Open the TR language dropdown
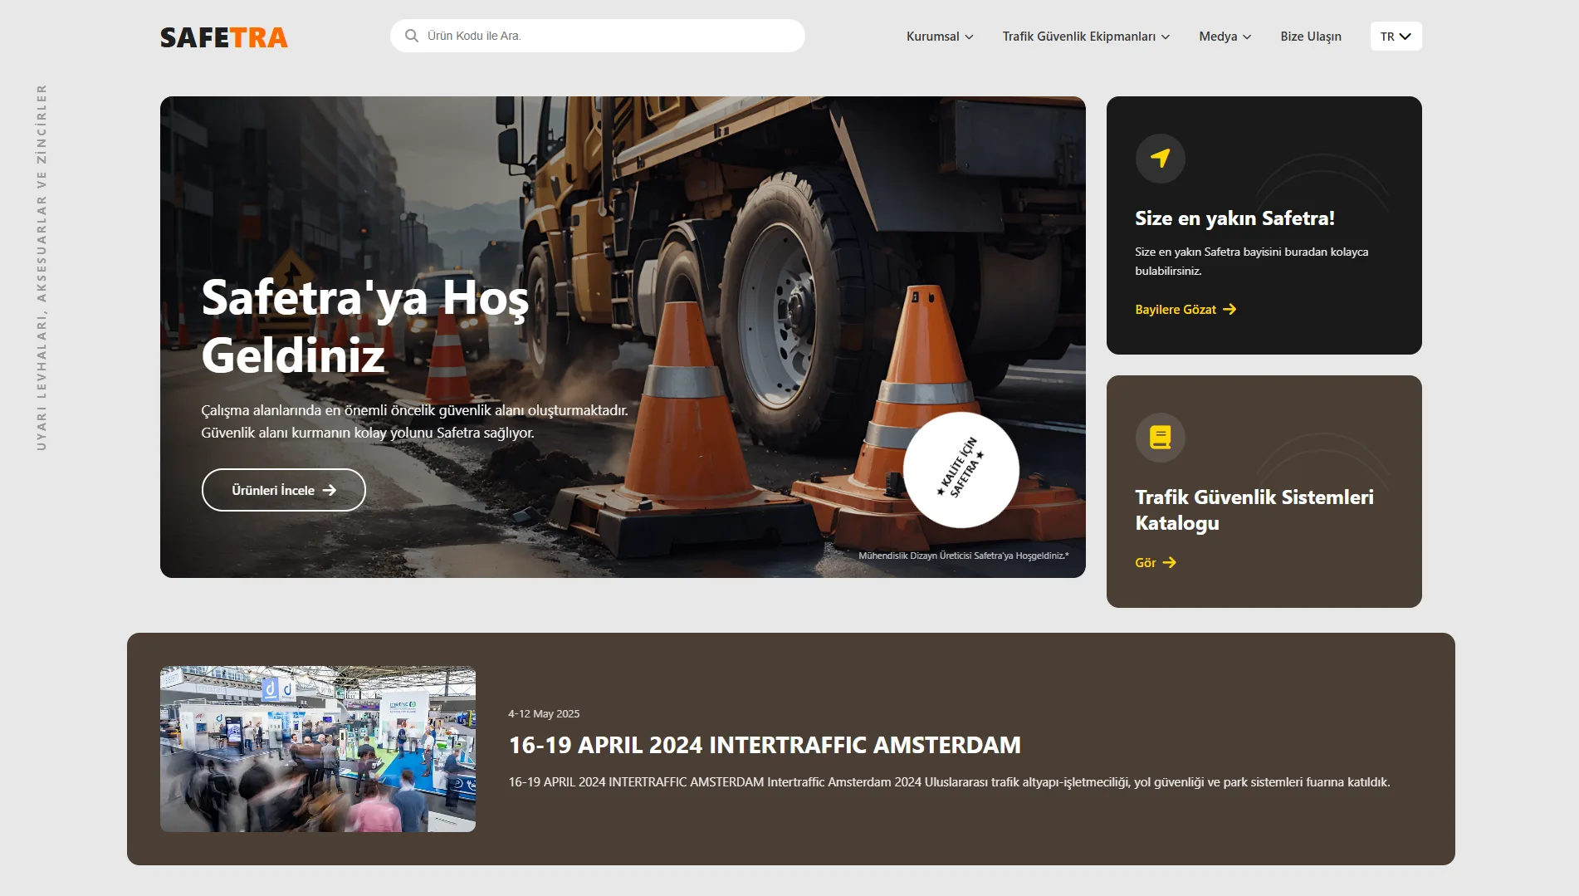Screen dimensions: 1579x896 pos(1396,37)
